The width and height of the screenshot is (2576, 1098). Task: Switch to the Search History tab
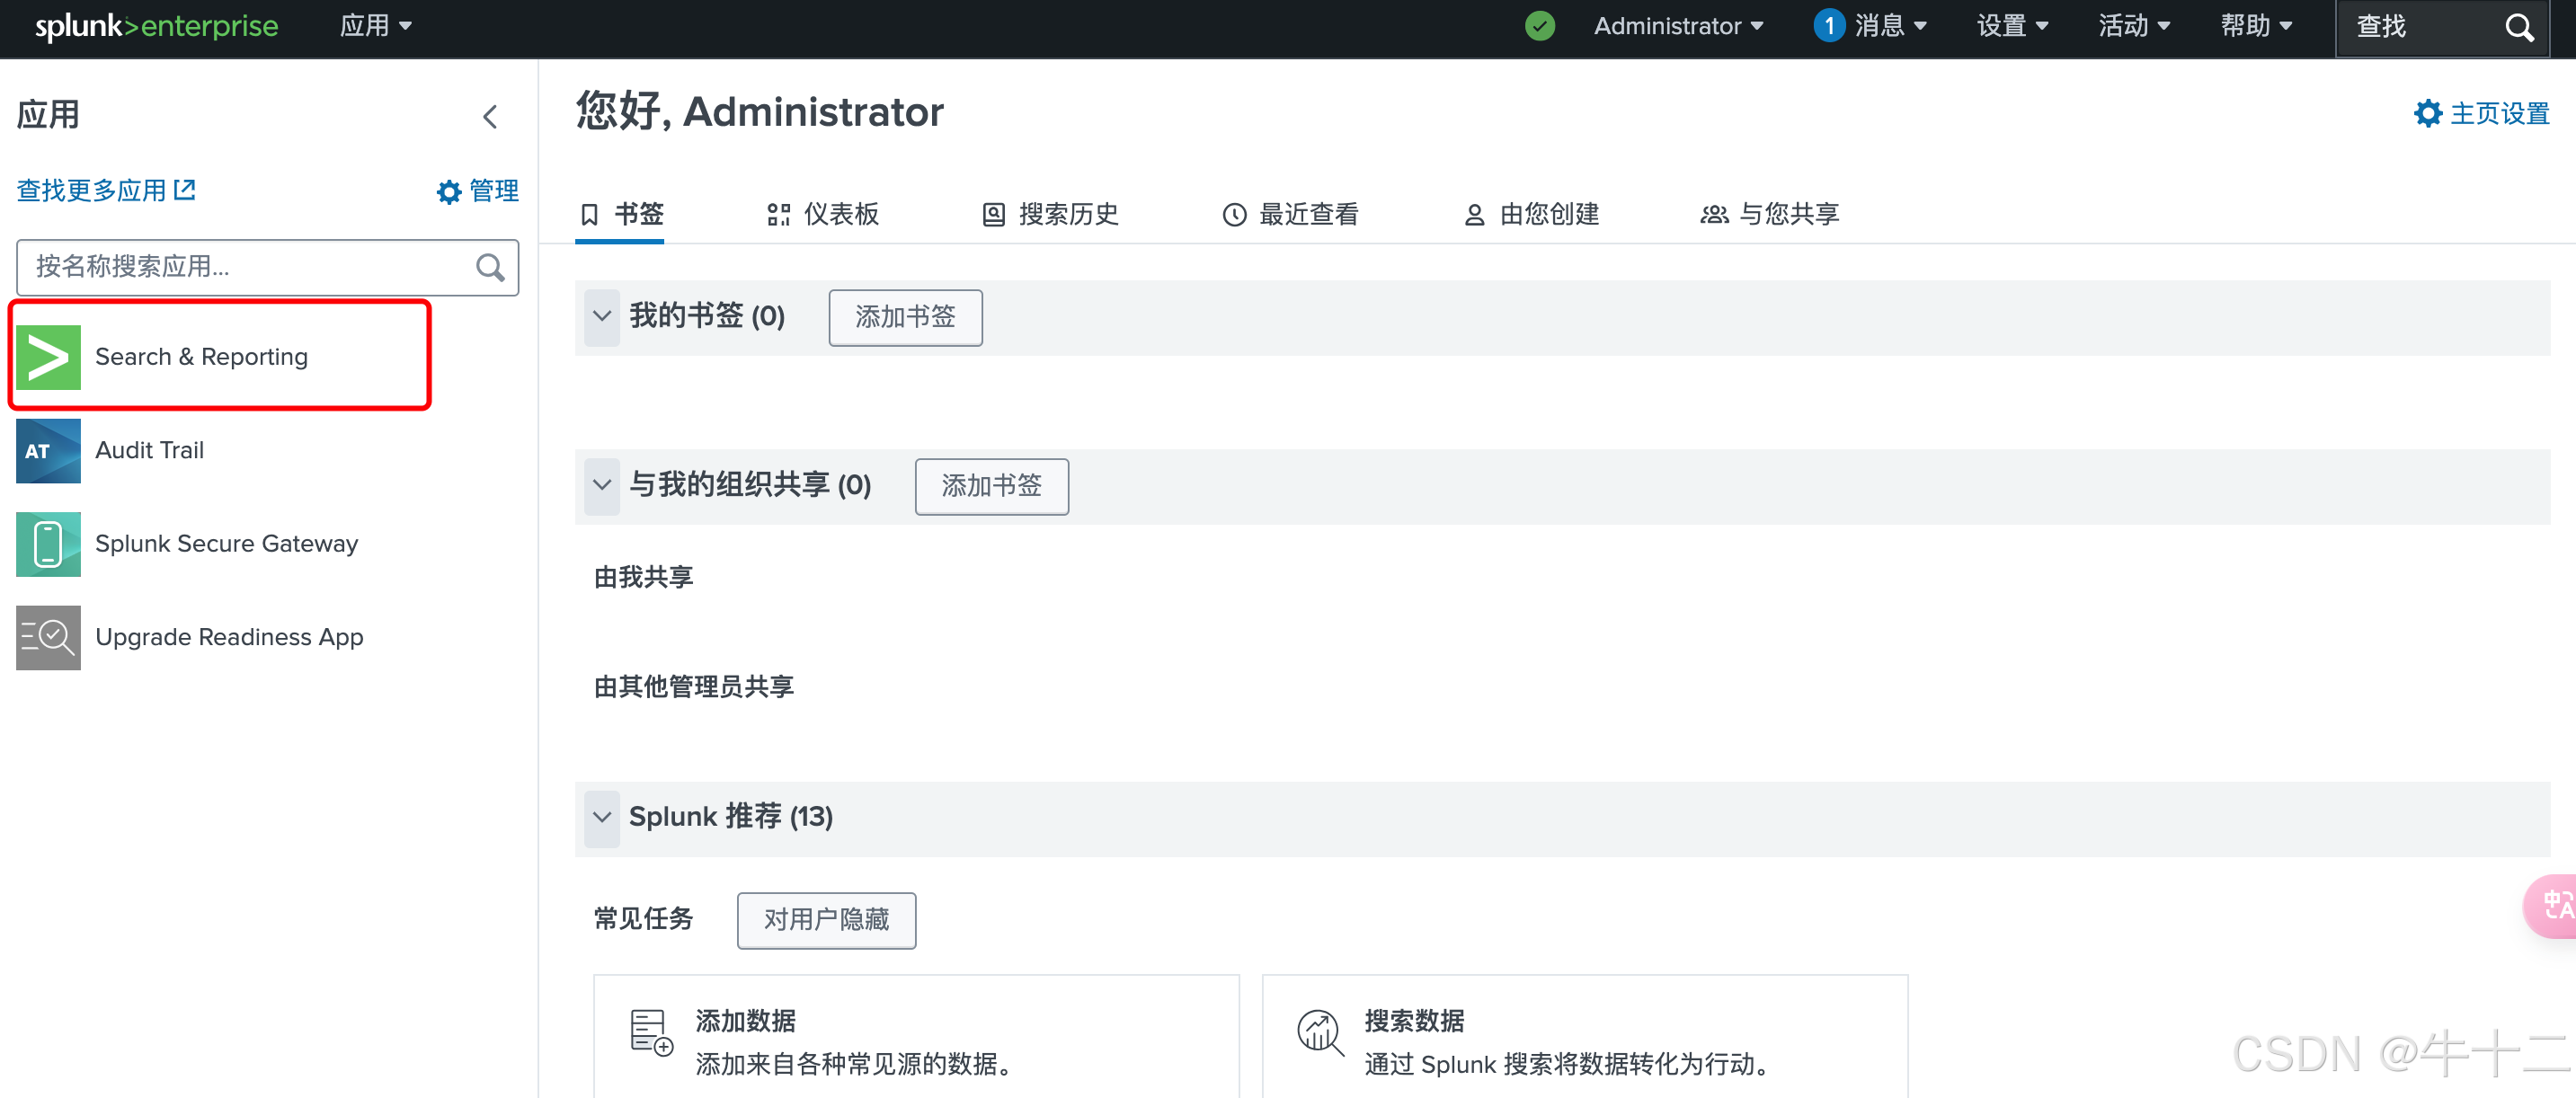click(x=1050, y=214)
